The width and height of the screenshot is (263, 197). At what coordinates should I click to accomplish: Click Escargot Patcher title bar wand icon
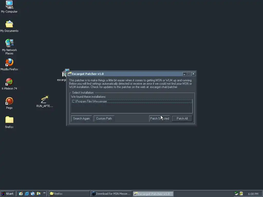(69, 74)
